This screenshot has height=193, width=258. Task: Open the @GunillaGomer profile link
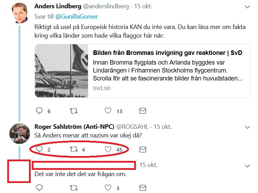(x=76, y=17)
